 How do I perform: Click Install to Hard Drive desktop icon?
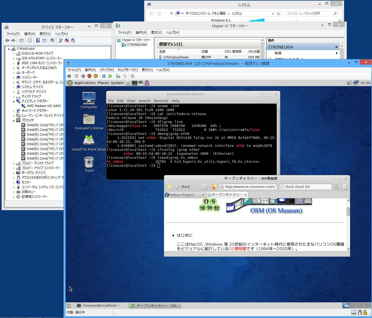[89, 143]
